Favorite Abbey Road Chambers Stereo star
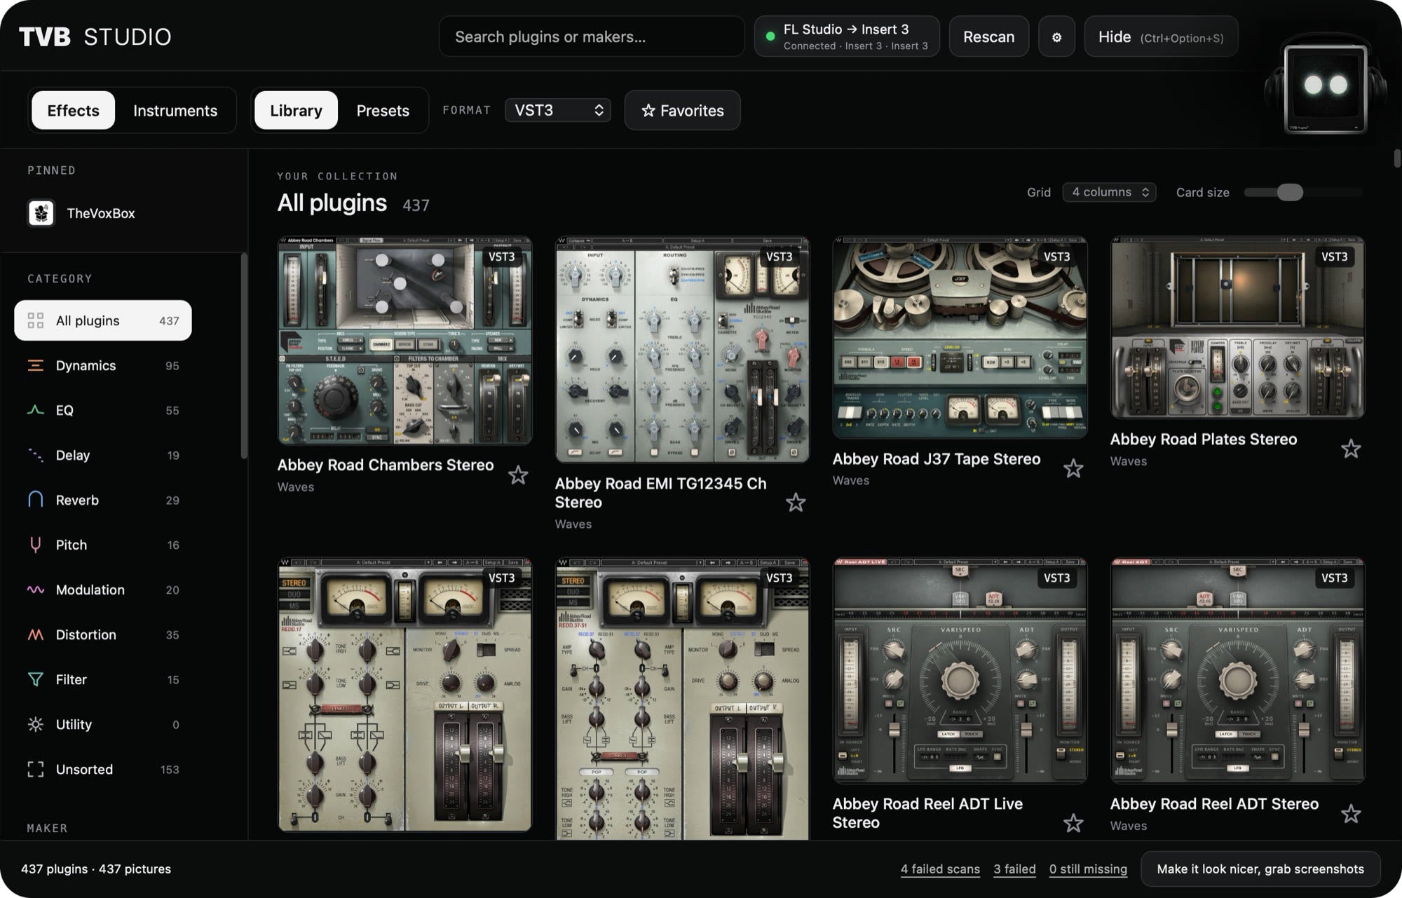This screenshot has width=1402, height=898. pyautogui.click(x=518, y=475)
